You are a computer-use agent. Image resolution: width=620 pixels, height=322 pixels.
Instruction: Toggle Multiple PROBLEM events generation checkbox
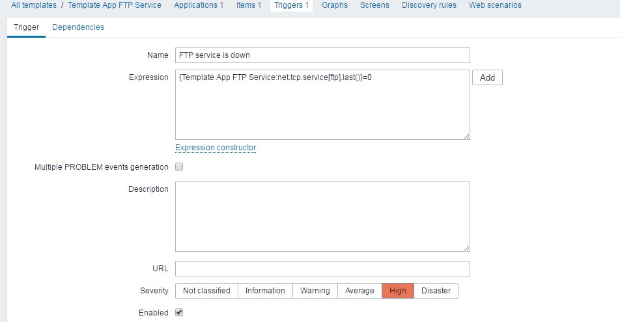[179, 167]
